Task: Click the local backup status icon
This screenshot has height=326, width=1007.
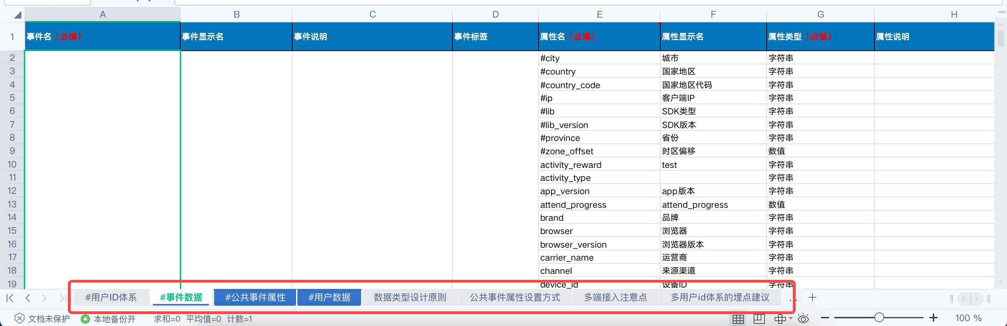Action: pyautogui.click(x=85, y=319)
